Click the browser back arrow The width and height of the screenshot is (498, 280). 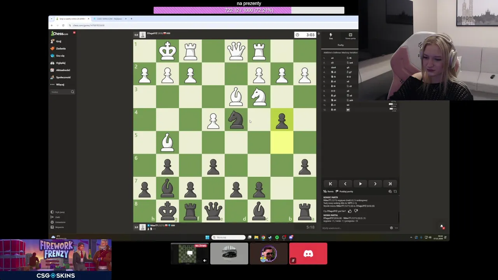click(52, 25)
